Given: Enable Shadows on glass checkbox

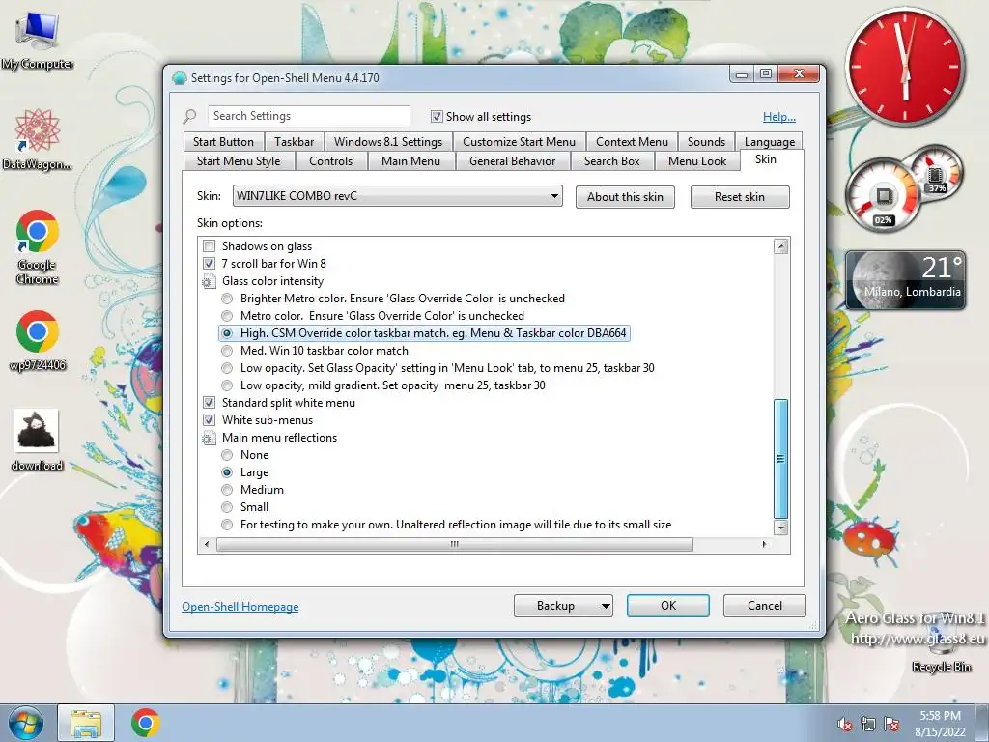Looking at the screenshot, I should [210, 246].
